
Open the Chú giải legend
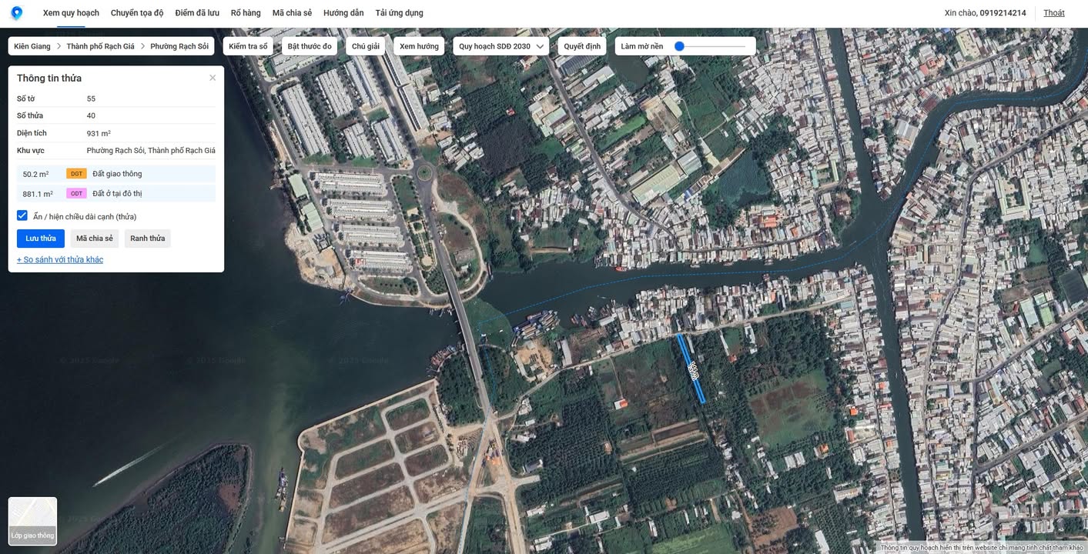[x=366, y=46]
